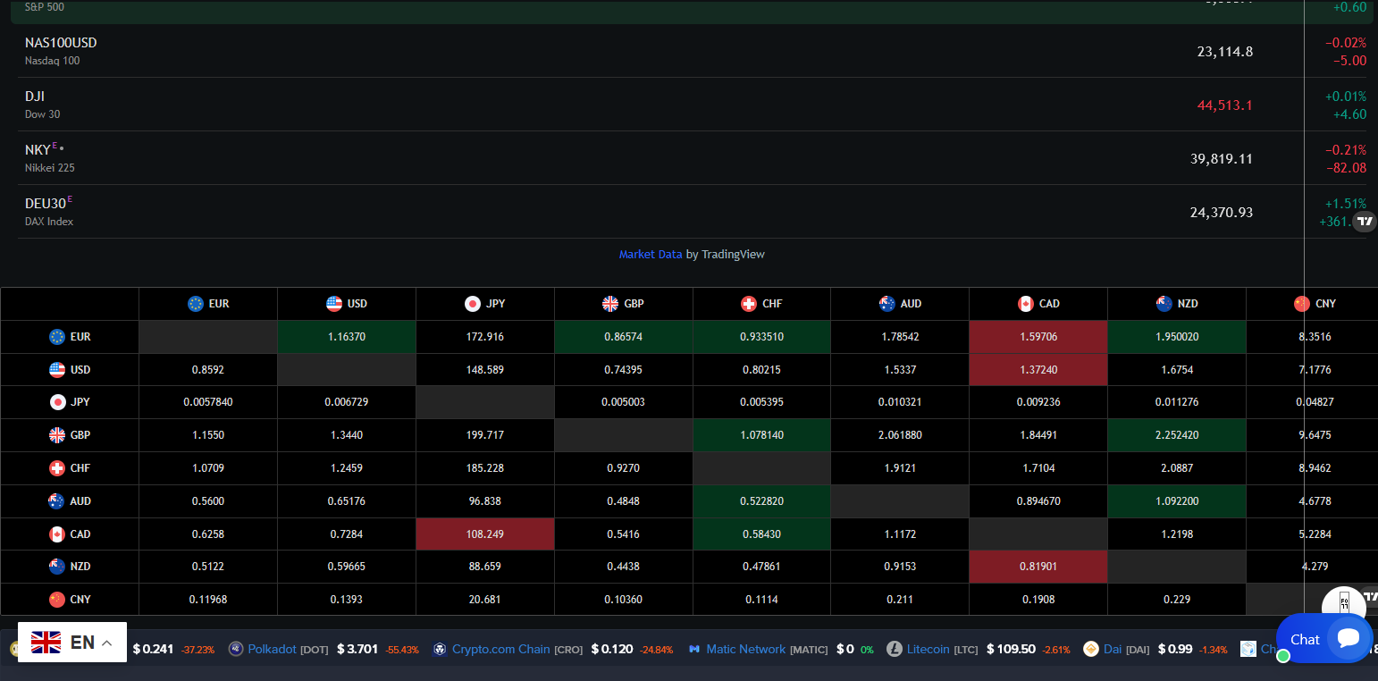The image size is (1378, 681).
Task: Click the CHF flag icon in column header
Action: coord(749,304)
